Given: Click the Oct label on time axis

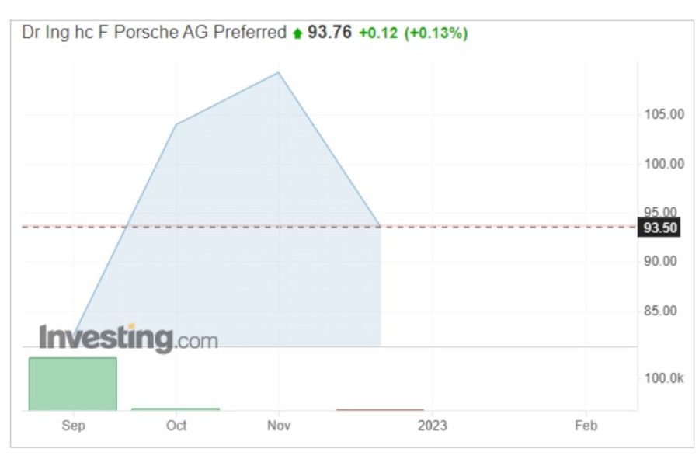Looking at the screenshot, I should tap(176, 426).
